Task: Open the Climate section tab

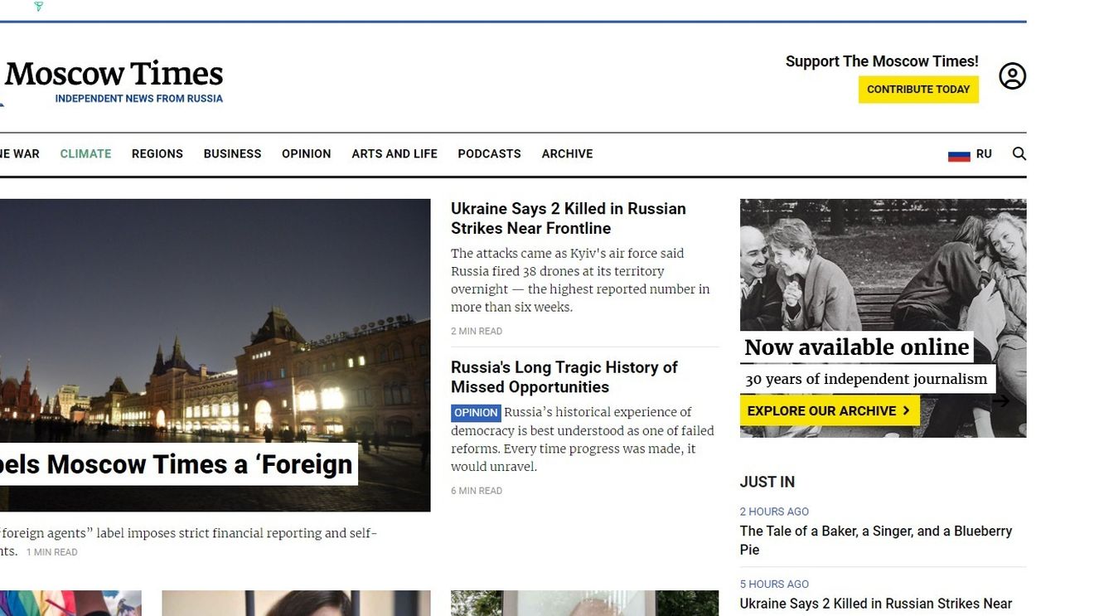Action: 85,153
